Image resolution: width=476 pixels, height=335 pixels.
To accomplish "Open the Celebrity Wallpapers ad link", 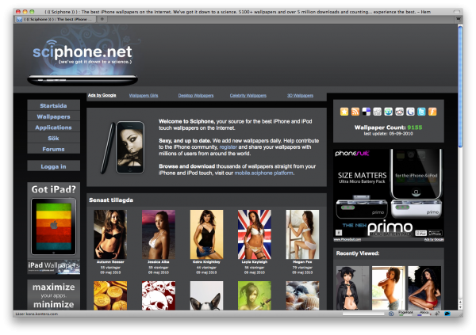I will point(248,96).
